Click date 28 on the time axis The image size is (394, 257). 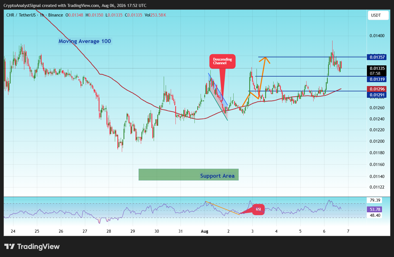click(x=109, y=231)
